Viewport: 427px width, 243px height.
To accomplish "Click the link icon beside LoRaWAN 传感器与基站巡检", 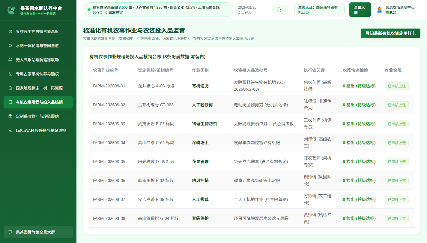I will click(10, 130).
